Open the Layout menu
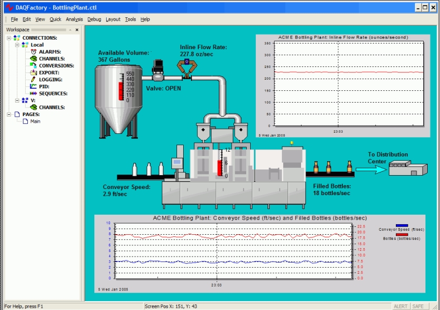Viewport: 440px width, 310px height. [x=113, y=19]
